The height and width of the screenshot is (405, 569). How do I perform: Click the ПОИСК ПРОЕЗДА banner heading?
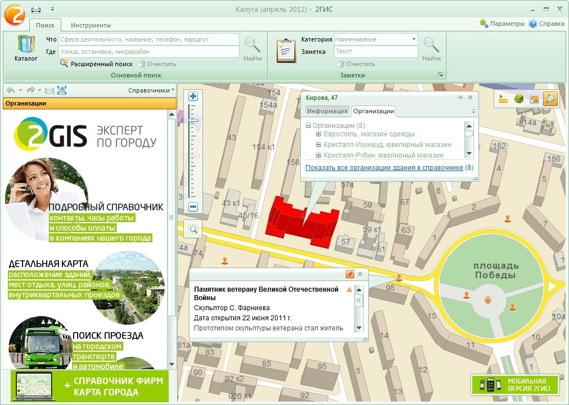[x=108, y=335]
